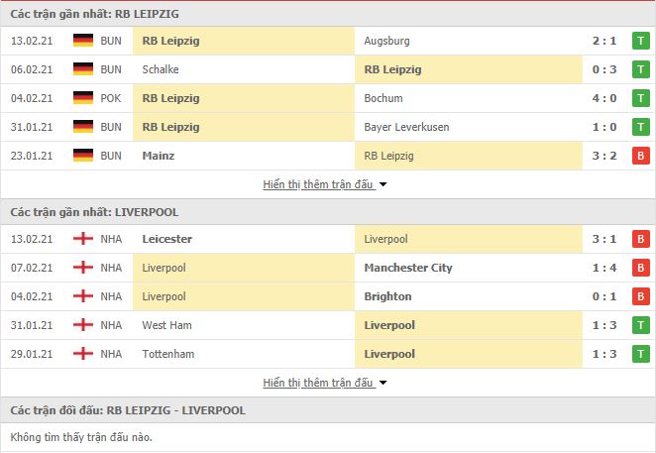The image size is (656, 453).
Task: Select the Manchester City team name
Action: [x=408, y=268]
